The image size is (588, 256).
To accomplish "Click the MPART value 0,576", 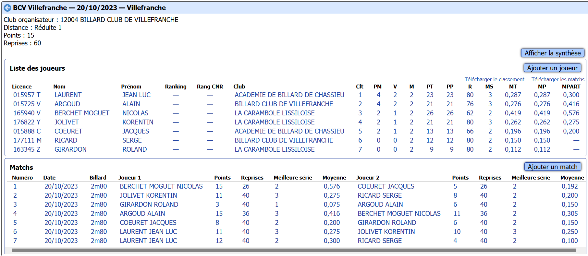I will 571,113.
